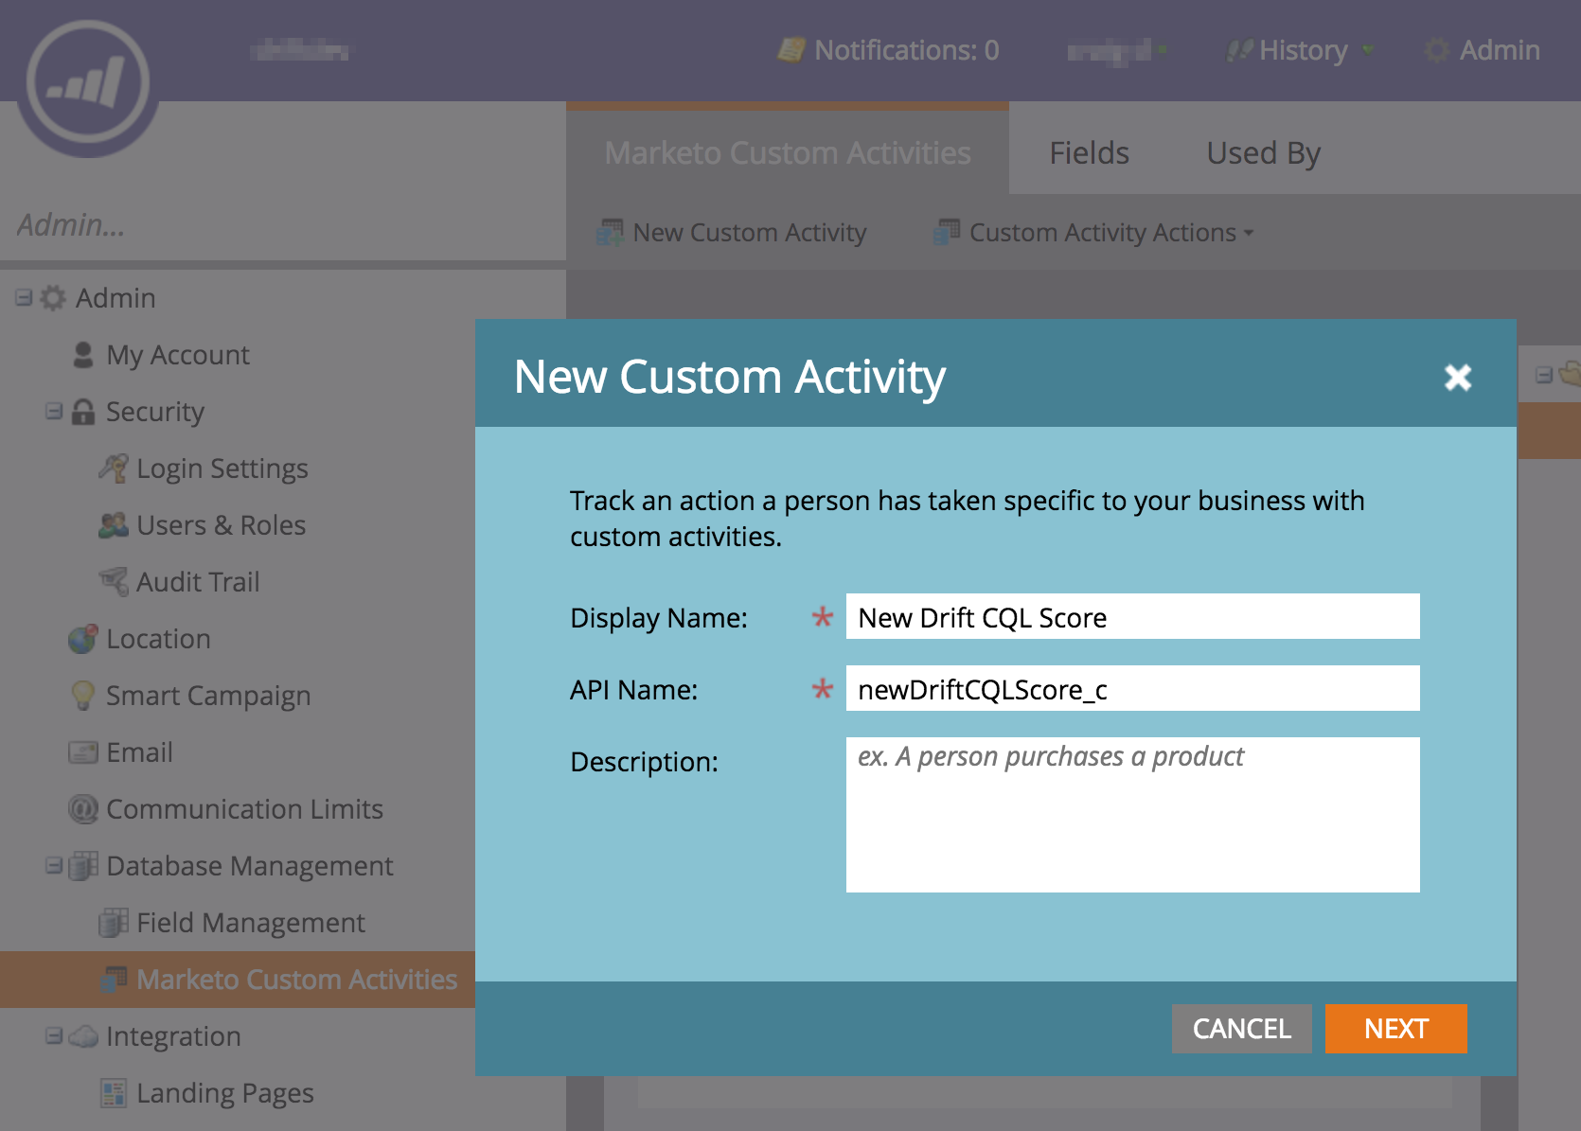
Task: Click the New Custom Activity toolbar button
Action: point(732,232)
